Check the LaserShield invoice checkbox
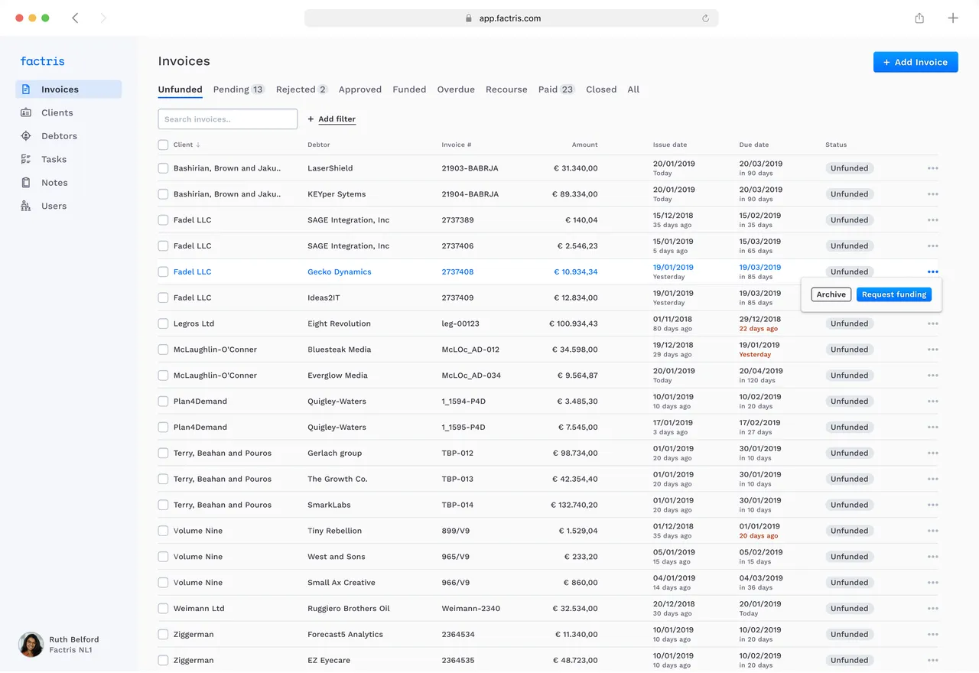This screenshot has height=673, width=979. click(x=163, y=168)
